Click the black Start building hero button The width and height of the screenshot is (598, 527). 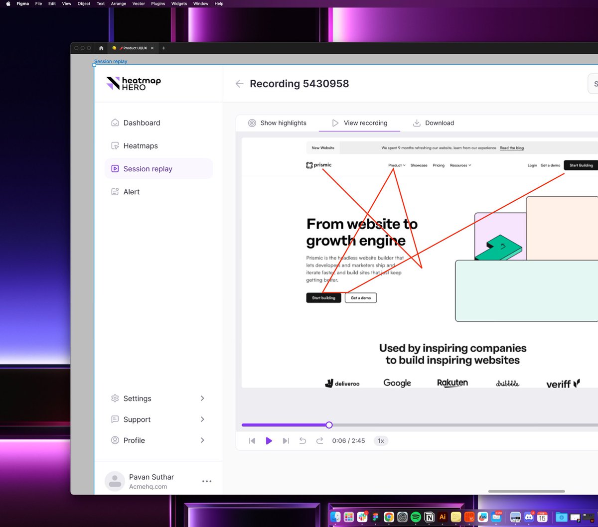click(x=323, y=298)
